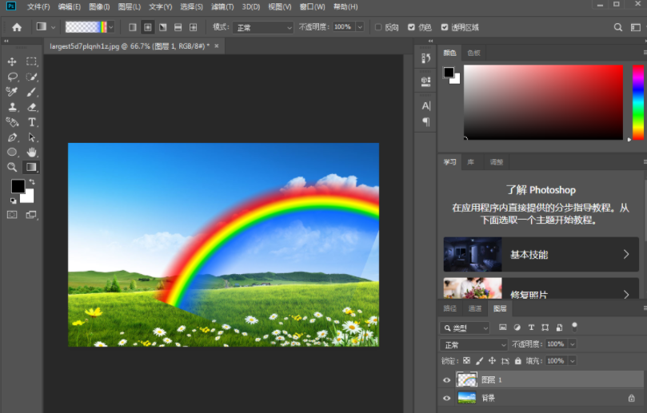The image size is (647, 413).
Task: Open the 图像(I) menu
Action: point(99,6)
